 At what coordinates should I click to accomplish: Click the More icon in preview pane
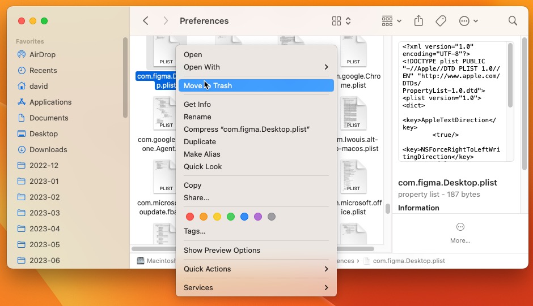460,227
